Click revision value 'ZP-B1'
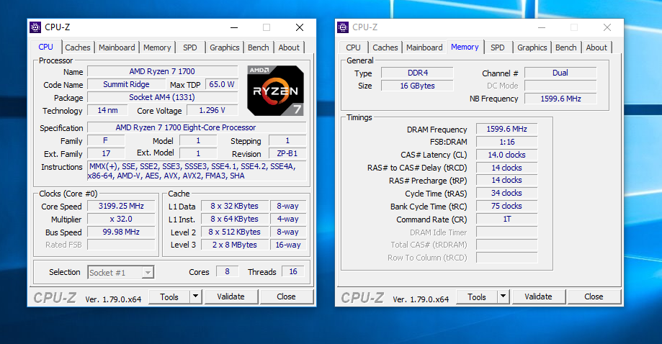 287,153
